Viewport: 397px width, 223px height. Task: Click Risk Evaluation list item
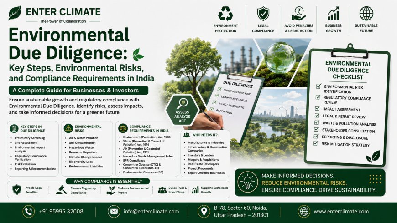click(25, 164)
